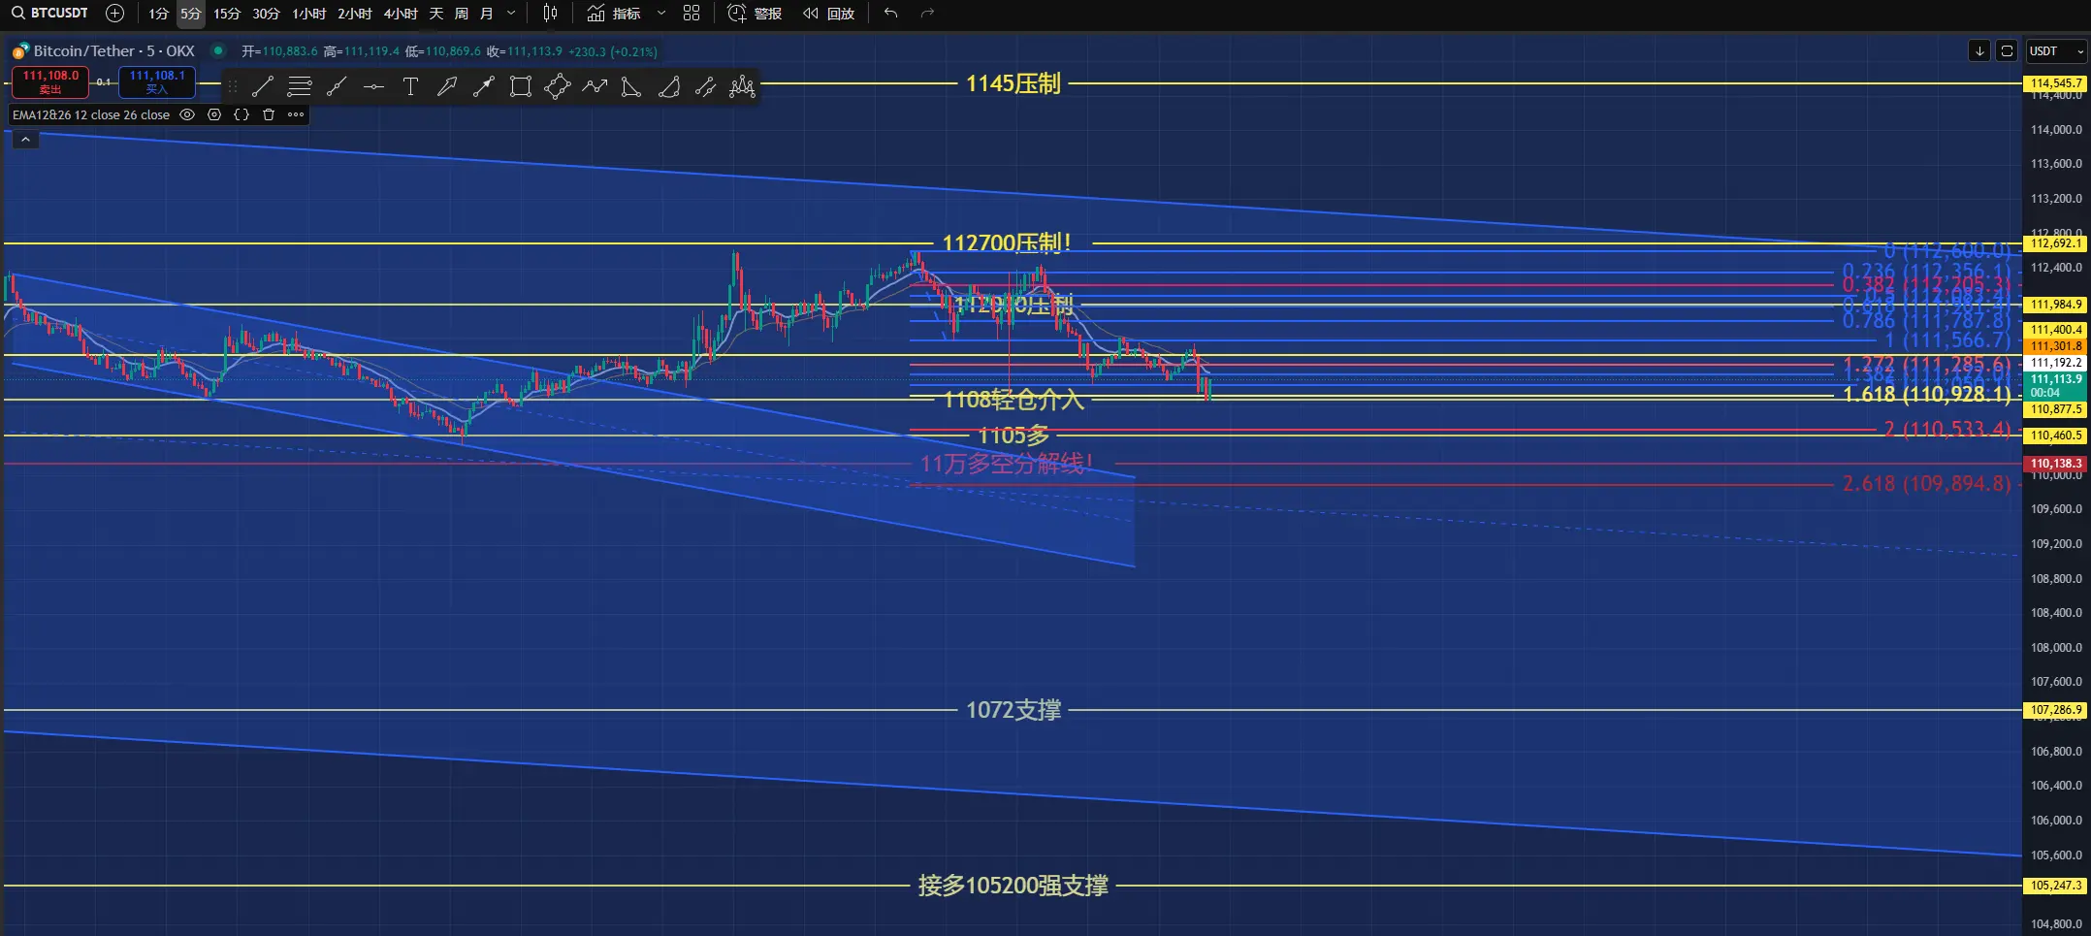Select the rectangle shape tool
The image size is (2091, 936).
(x=521, y=87)
